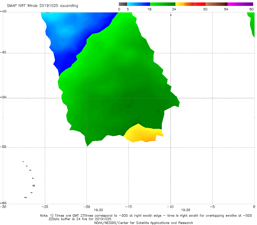Click the longitude label '-20'
The height and width of the screenshot is (225, 257).
click(x=86, y=207)
